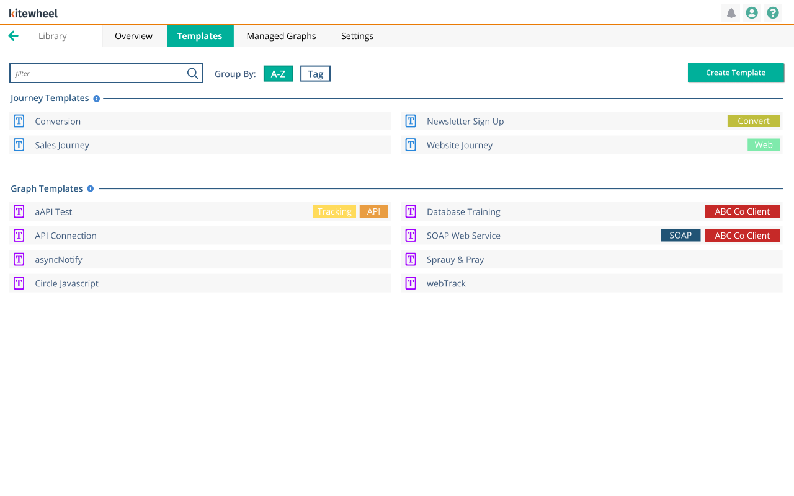Open the help question mark icon

tap(772, 12)
